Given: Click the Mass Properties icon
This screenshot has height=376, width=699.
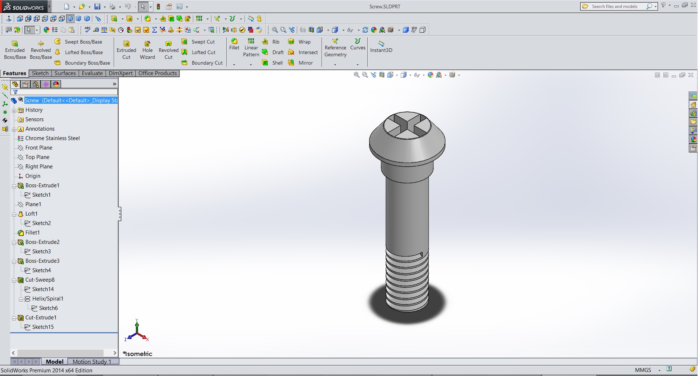Looking at the screenshot, I should point(104,30).
